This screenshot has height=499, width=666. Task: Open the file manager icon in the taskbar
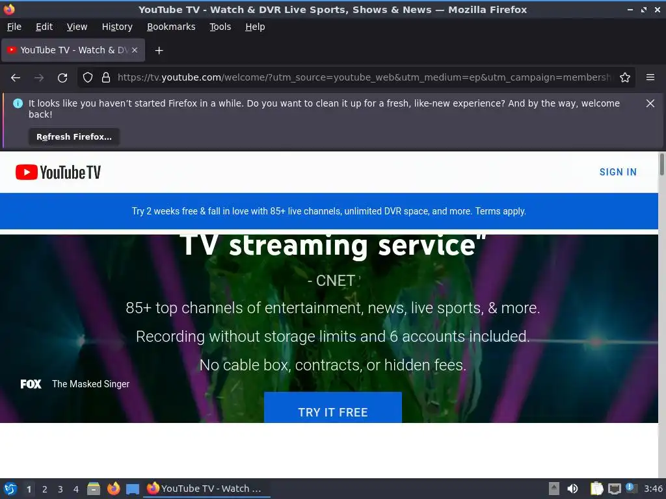[94, 489]
